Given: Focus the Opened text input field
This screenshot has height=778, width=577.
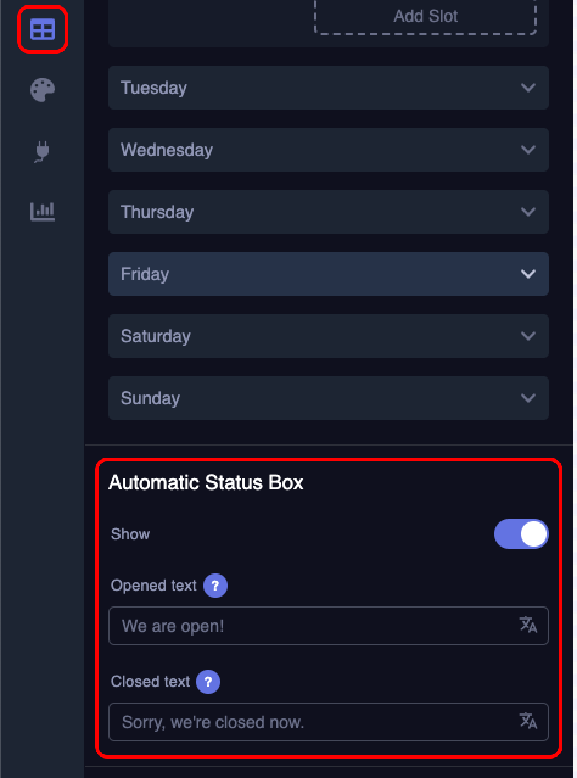Looking at the screenshot, I should pyautogui.click(x=313, y=626).
